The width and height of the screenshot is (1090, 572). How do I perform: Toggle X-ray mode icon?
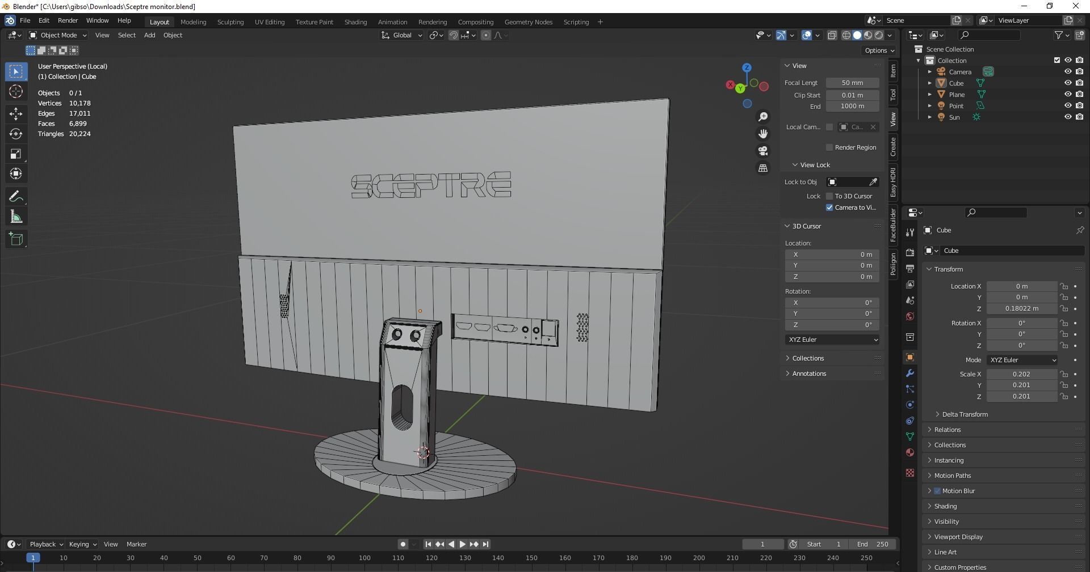click(832, 35)
